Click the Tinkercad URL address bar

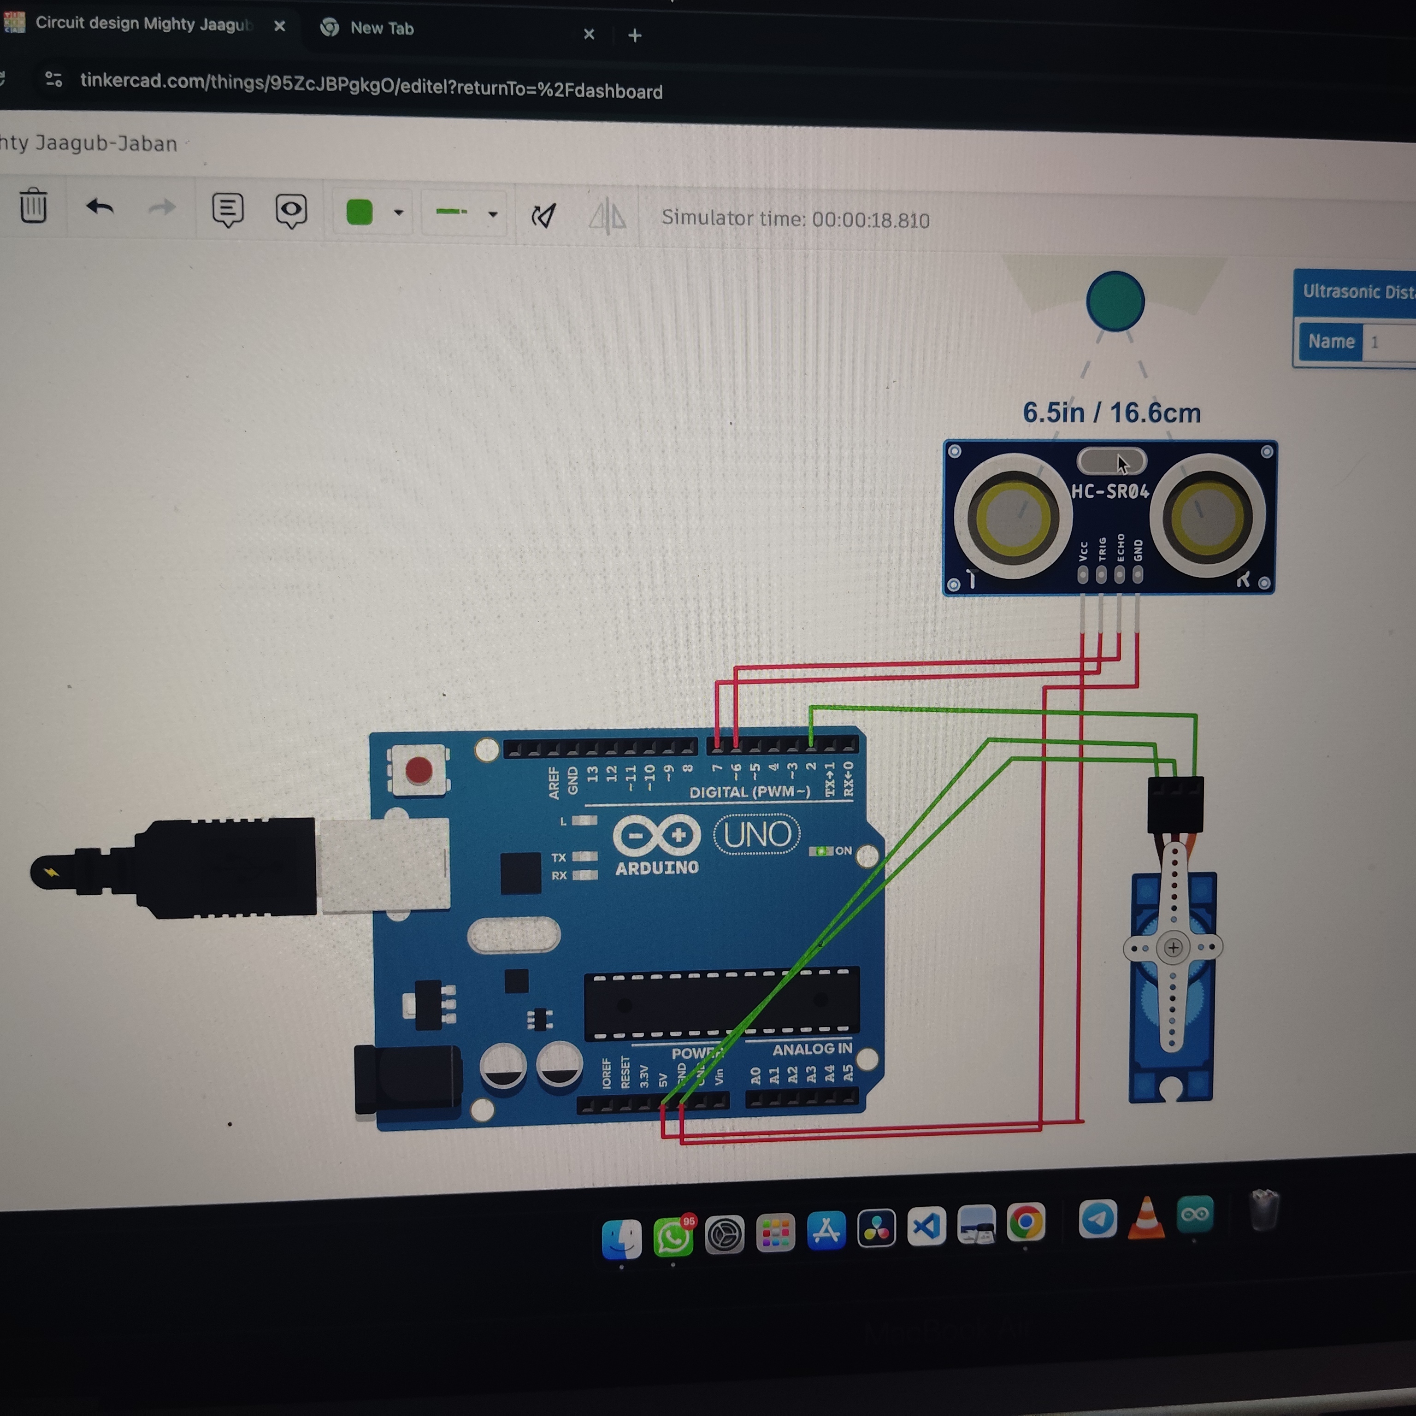pyautogui.click(x=371, y=87)
